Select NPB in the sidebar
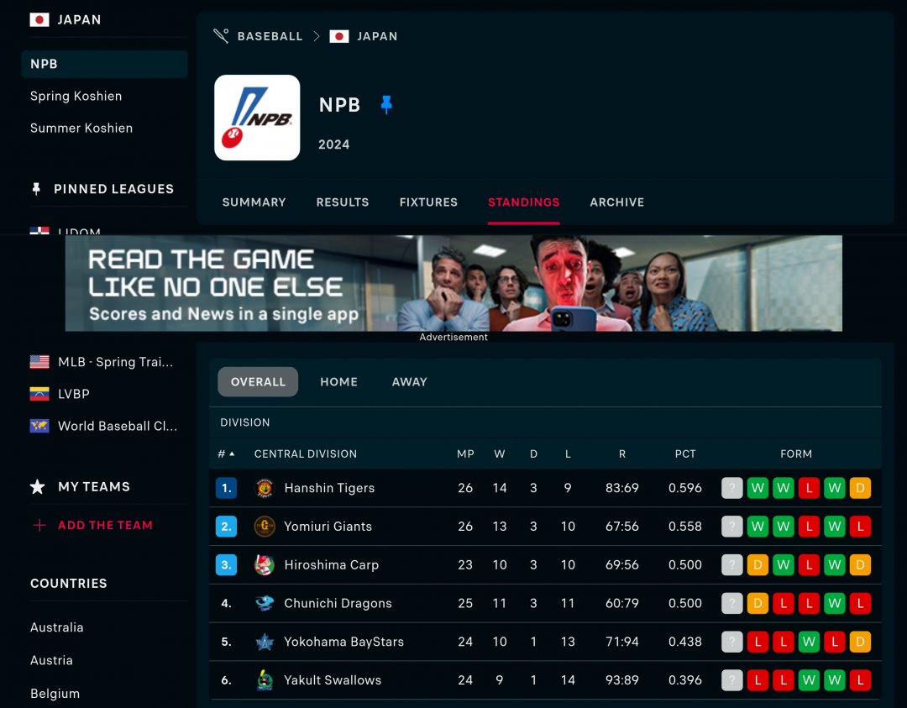The height and width of the screenshot is (708, 907). pos(105,64)
